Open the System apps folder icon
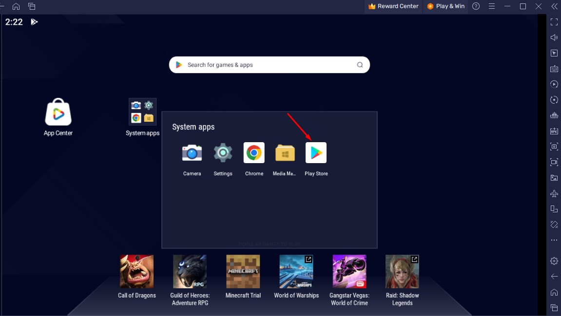 coord(142,112)
